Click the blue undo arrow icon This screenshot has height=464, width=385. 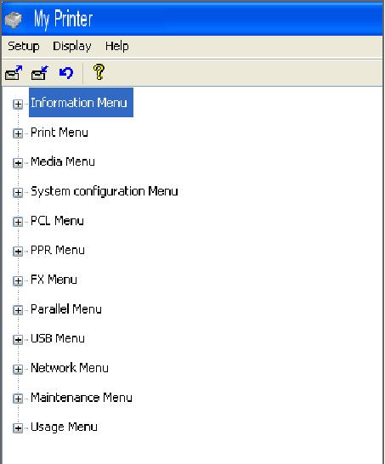(x=66, y=73)
